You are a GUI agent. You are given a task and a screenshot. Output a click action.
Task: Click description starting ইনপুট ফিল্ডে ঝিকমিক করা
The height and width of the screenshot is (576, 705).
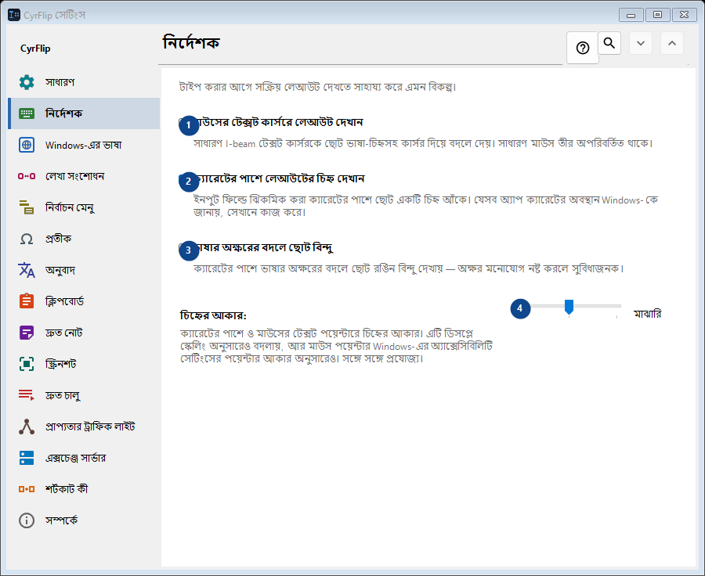(x=426, y=206)
